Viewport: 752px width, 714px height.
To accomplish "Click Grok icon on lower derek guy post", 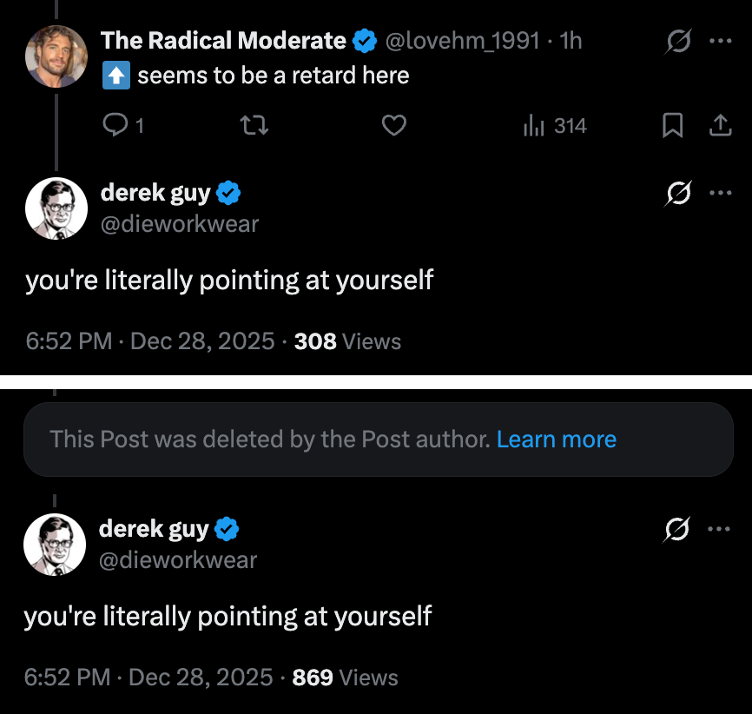I will click(676, 529).
